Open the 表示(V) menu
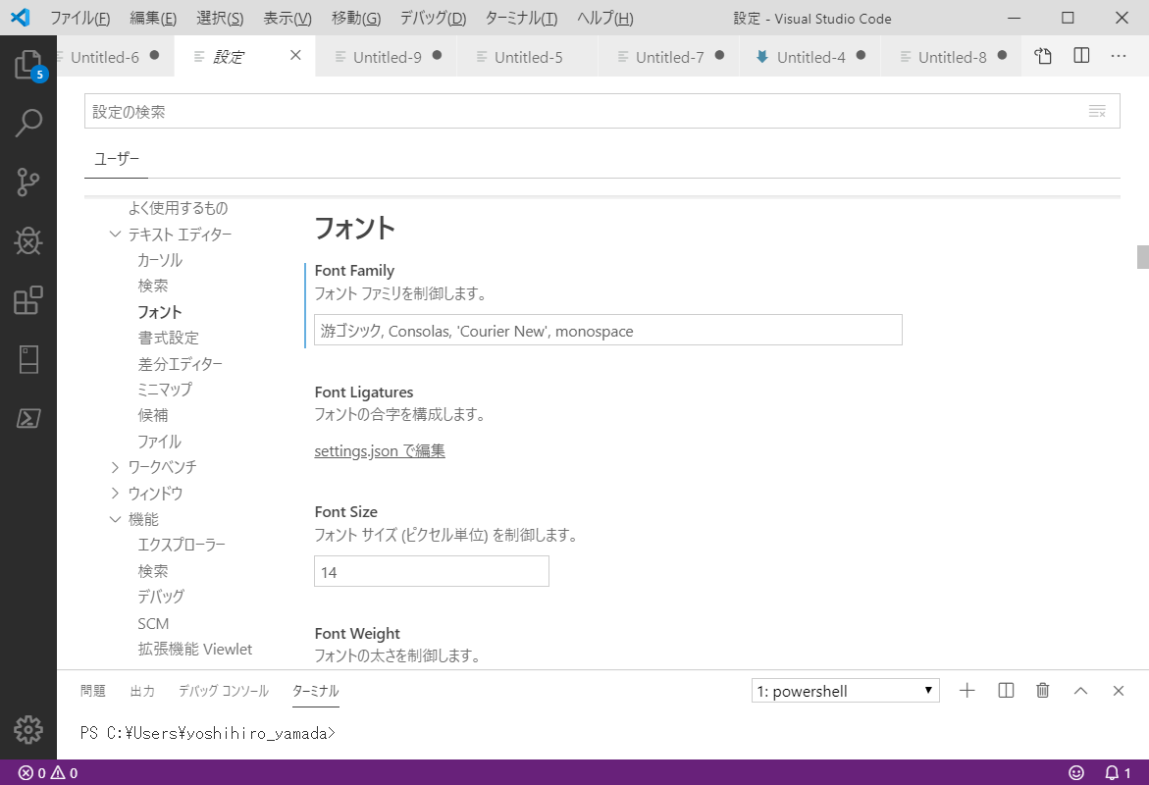1149x785 pixels. click(x=287, y=19)
